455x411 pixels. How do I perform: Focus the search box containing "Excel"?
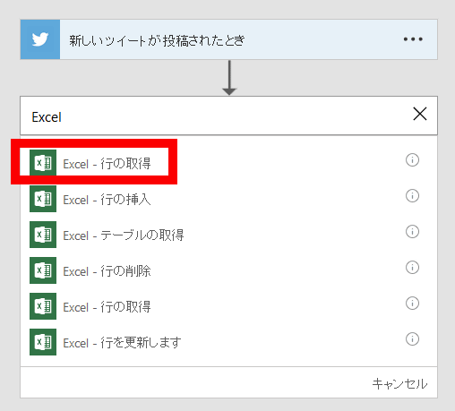point(228,116)
